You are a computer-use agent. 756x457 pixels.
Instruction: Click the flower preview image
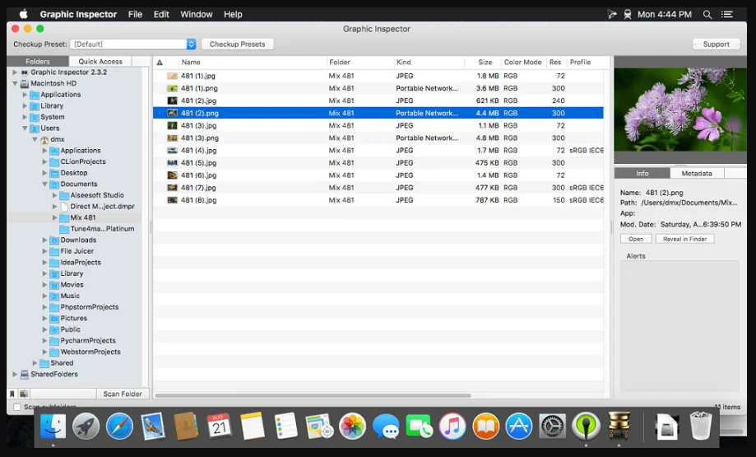(679, 110)
